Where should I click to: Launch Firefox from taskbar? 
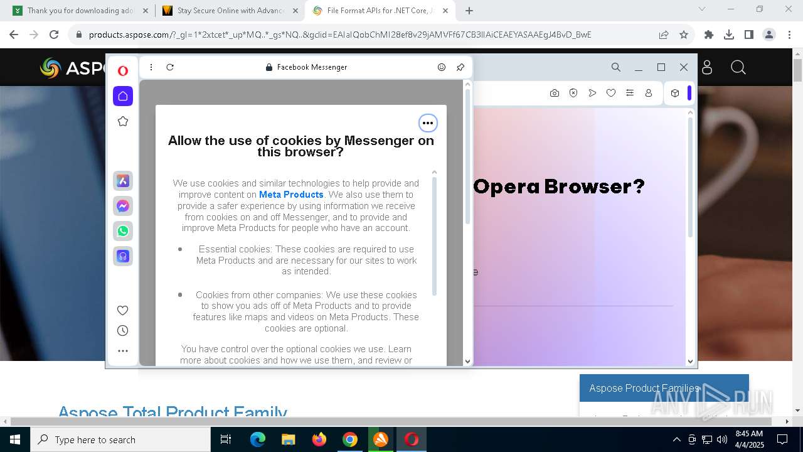click(319, 439)
